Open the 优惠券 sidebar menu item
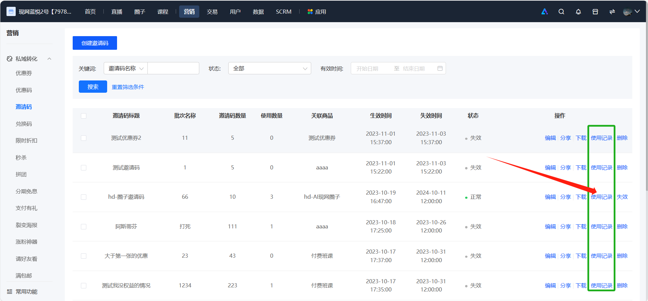Image resolution: width=648 pixels, height=301 pixels. (x=24, y=73)
